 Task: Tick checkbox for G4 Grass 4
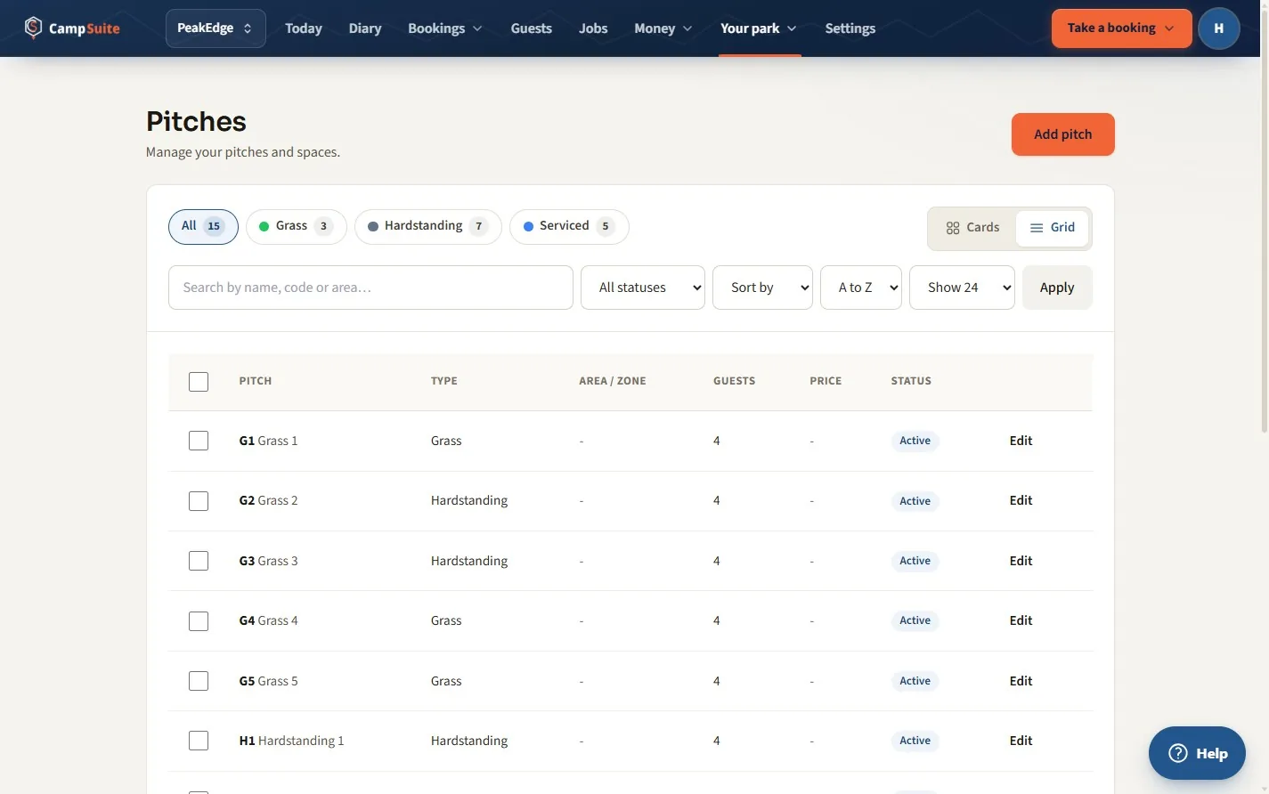(199, 621)
